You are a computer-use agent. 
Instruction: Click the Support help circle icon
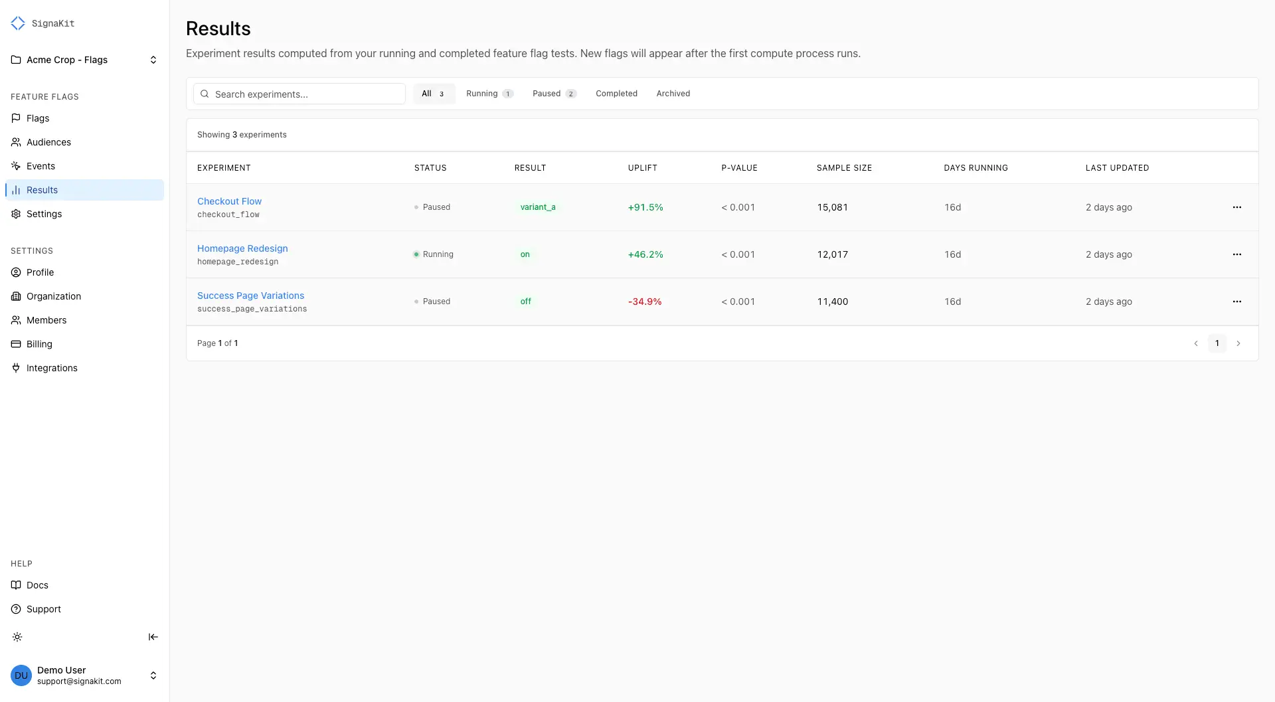[x=16, y=609]
